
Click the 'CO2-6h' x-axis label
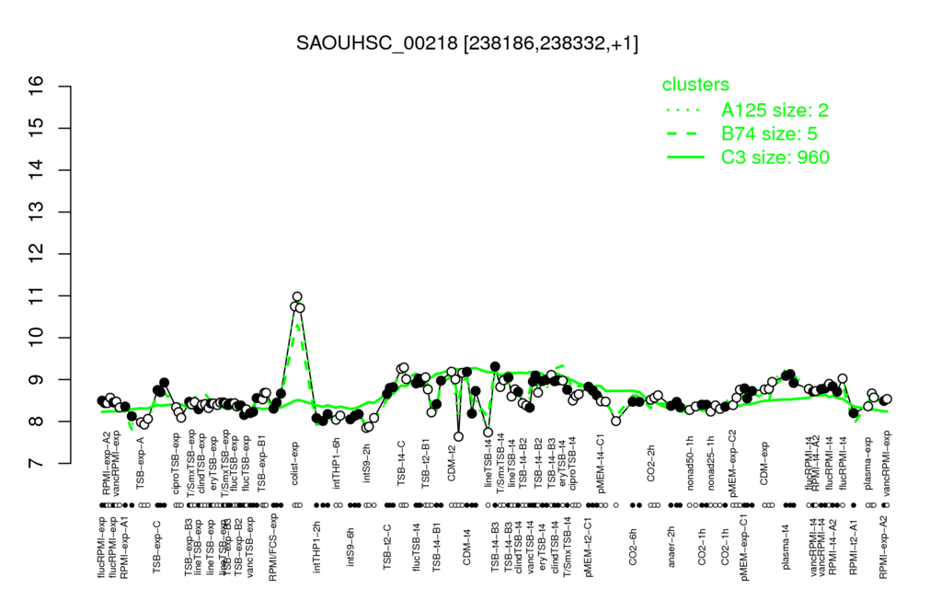click(632, 547)
